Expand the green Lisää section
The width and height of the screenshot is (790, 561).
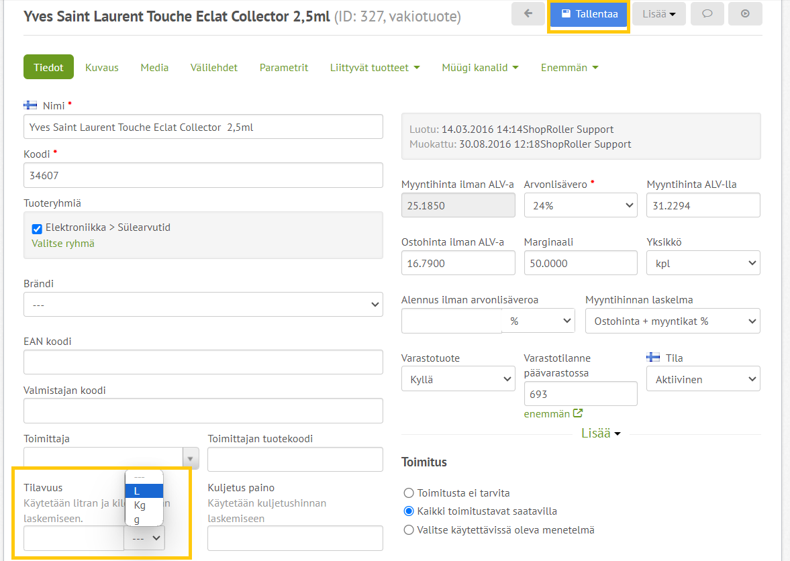(601, 433)
